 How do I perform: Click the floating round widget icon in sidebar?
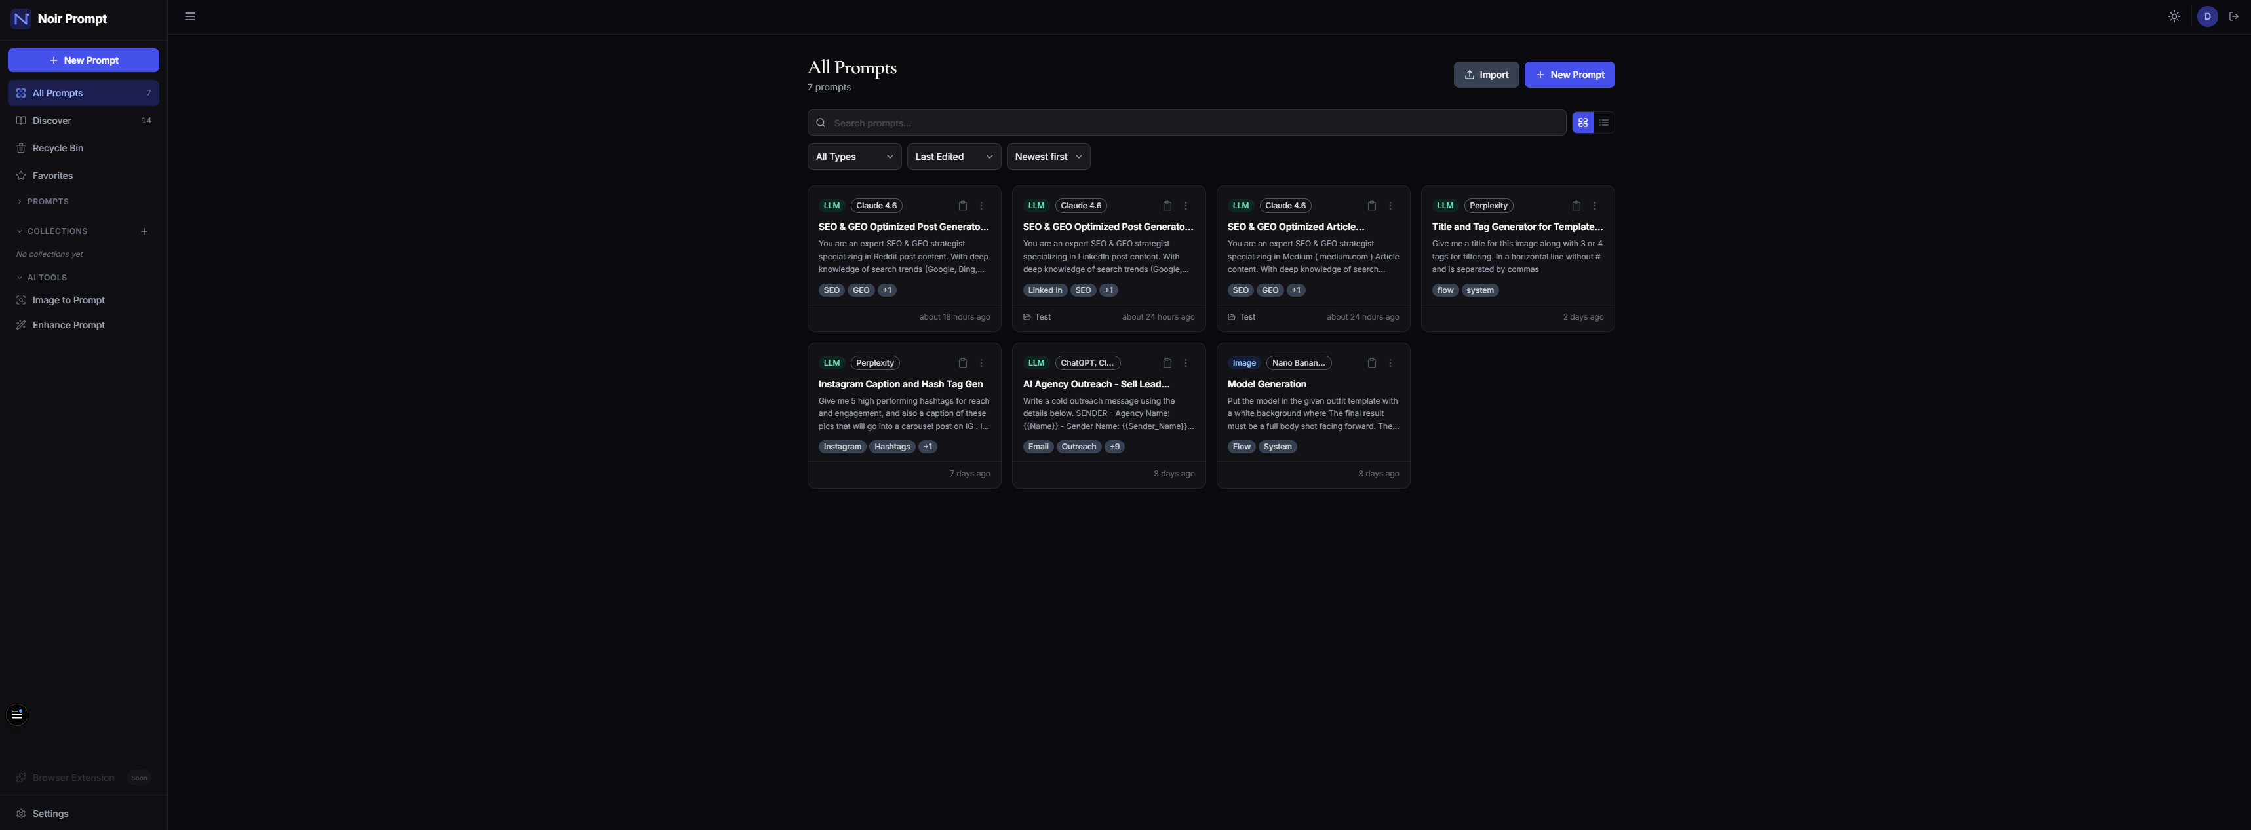pos(16,715)
